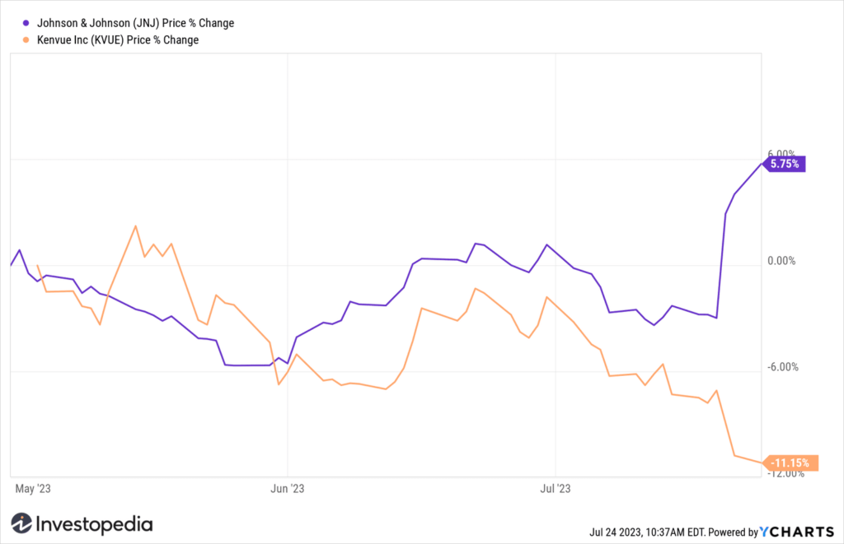
Task: Select Johnson & Johnson (JNJ) legend label
Action: click(136, 23)
